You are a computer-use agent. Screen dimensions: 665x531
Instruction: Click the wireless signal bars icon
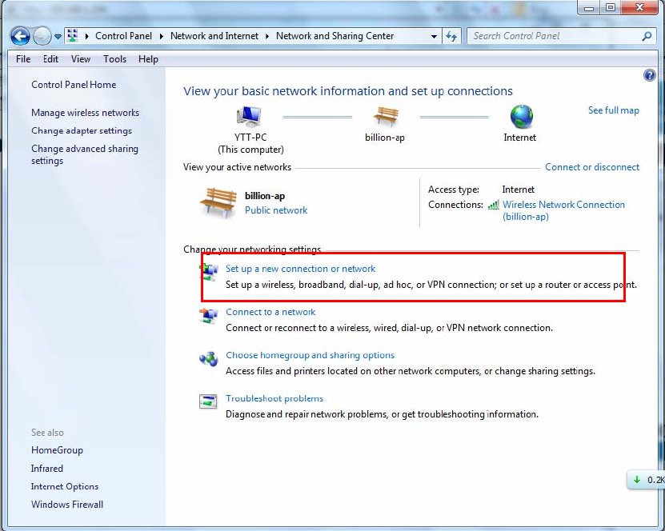point(493,205)
